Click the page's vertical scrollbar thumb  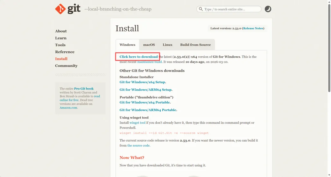point(329,48)
